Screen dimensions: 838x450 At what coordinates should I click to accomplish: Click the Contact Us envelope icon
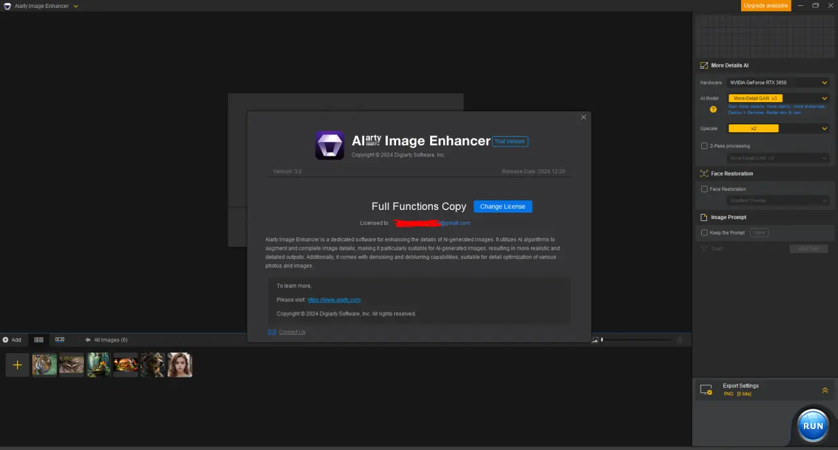point(272,332)
